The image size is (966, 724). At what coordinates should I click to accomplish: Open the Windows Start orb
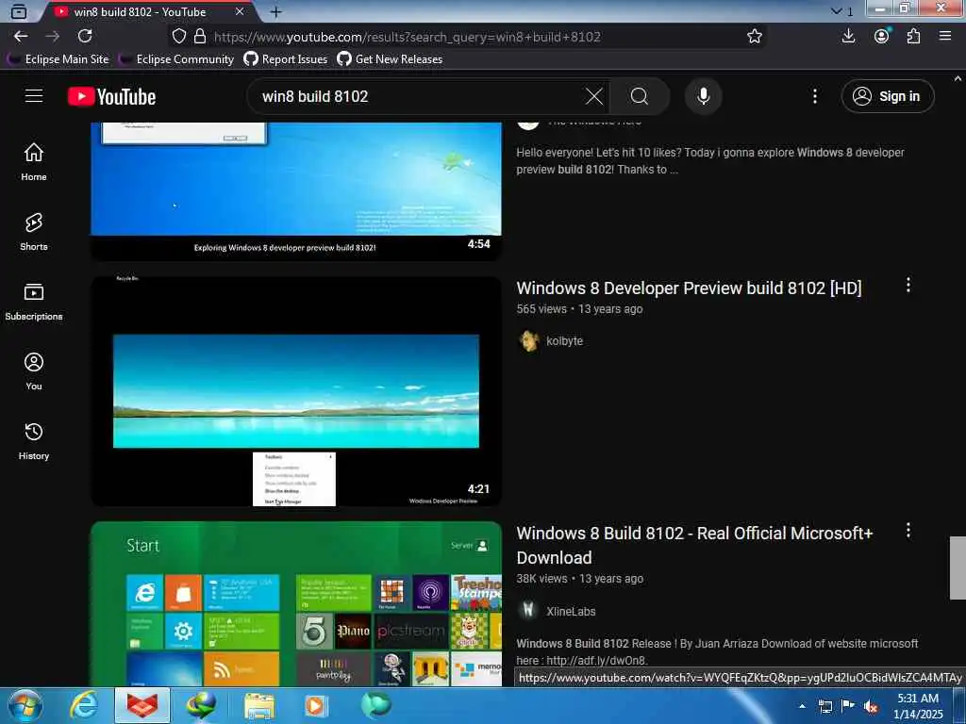point(25,705)
